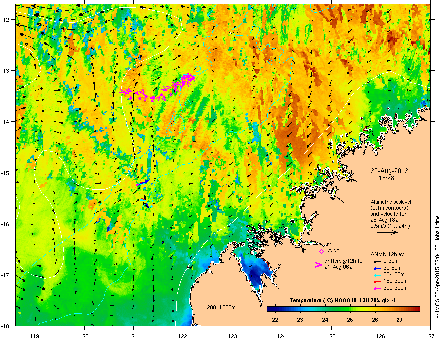Screen dimensions: 441x341
Task: Click the magenta Argo circle legend symbol
Action: (x=321, y=251)
